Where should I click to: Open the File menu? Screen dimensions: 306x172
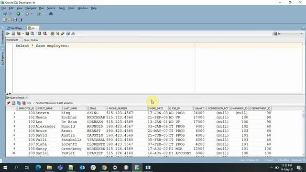tap(3, 8)
